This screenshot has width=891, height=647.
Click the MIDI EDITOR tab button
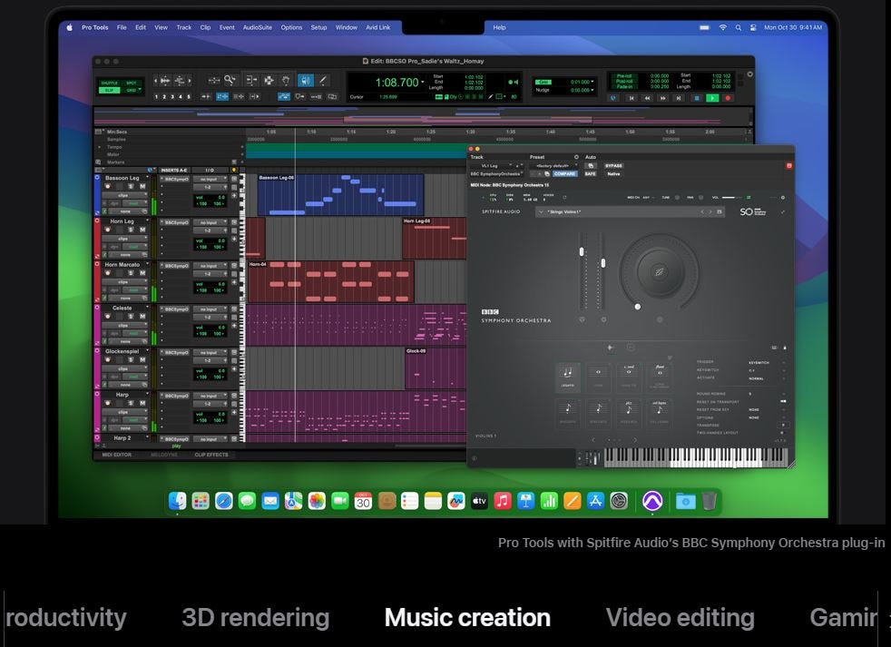pos(117,456)
